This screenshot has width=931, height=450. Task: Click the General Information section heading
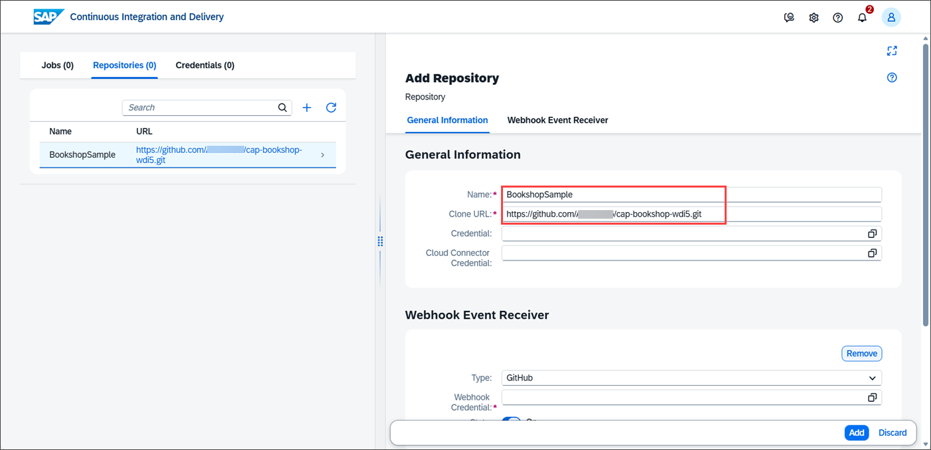point(463,154)
